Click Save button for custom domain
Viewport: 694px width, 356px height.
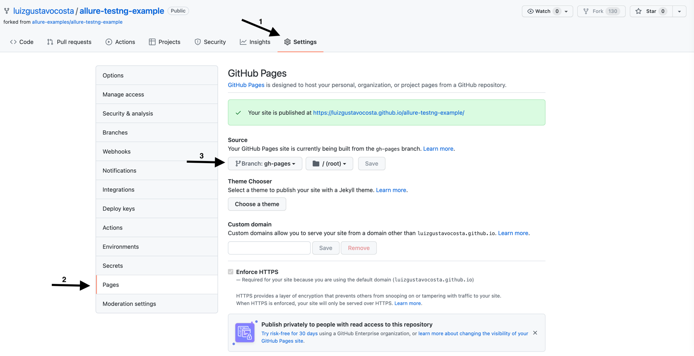[x=325, y=248]
